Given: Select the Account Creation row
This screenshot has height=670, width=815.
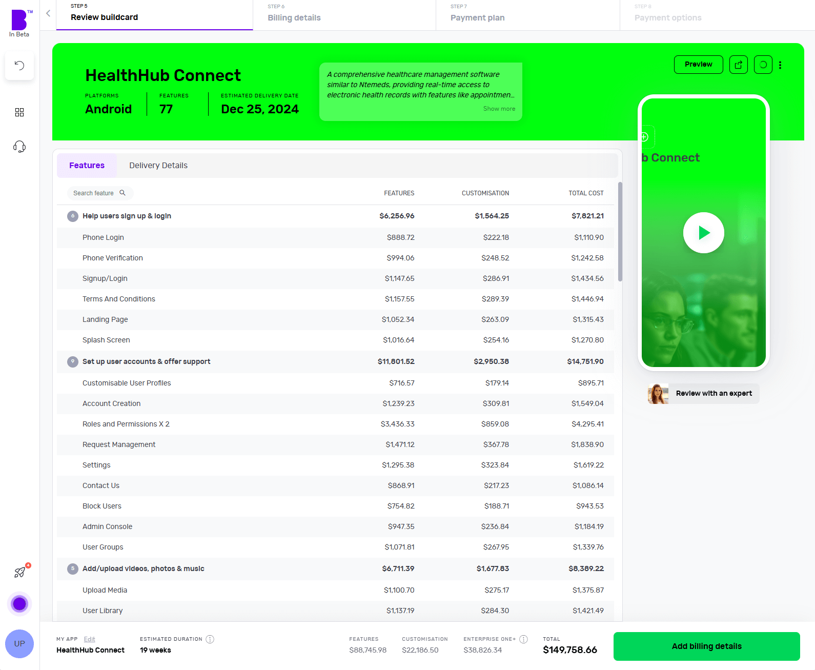Looking at the screenshot, I should click(x=335, y=403).
